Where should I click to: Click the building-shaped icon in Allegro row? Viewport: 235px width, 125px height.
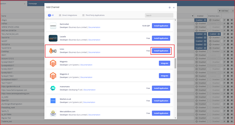click(228, 20)
